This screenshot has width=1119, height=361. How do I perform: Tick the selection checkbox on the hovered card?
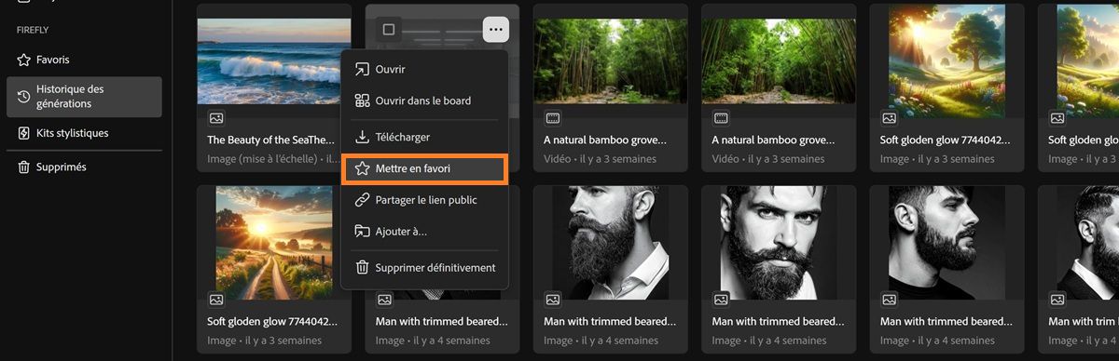(389, 30)
